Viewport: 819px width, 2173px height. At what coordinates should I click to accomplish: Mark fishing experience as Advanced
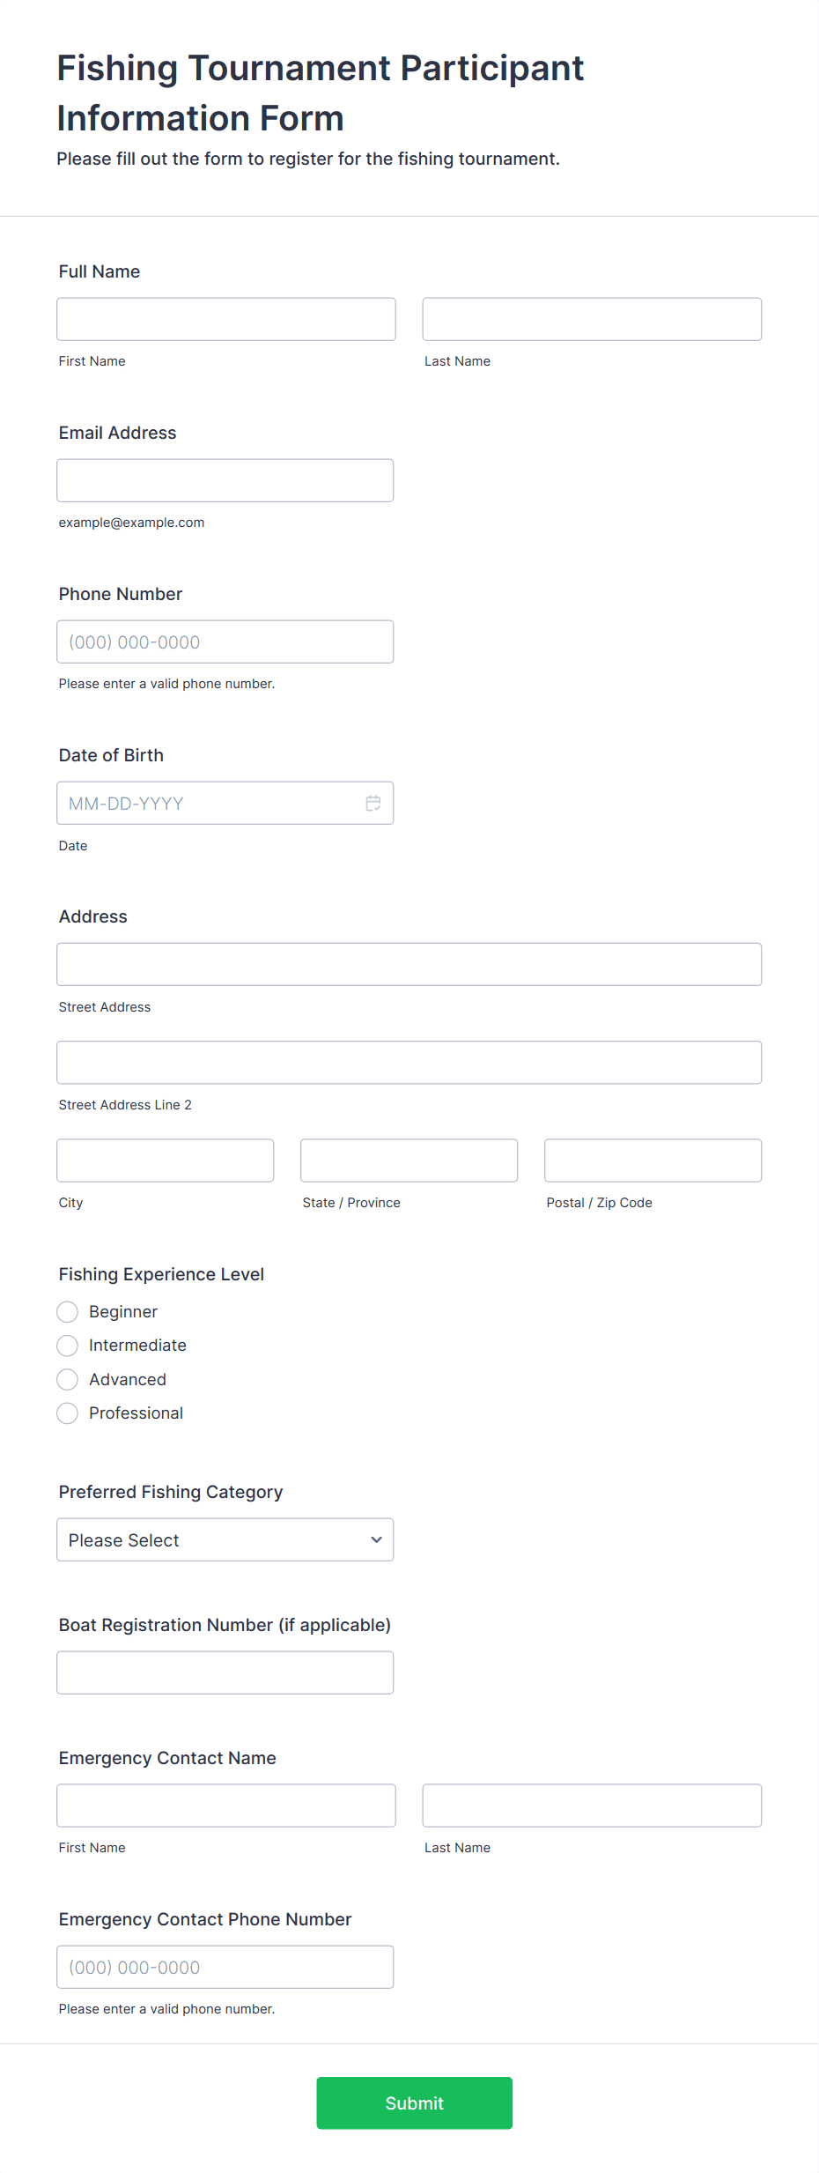pos(67,1379)
